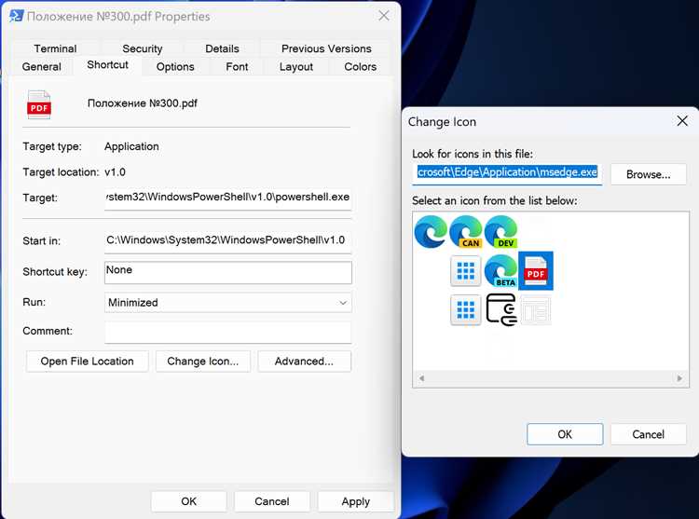Click the file name Положение №300.pdf text

coord(143,103)
